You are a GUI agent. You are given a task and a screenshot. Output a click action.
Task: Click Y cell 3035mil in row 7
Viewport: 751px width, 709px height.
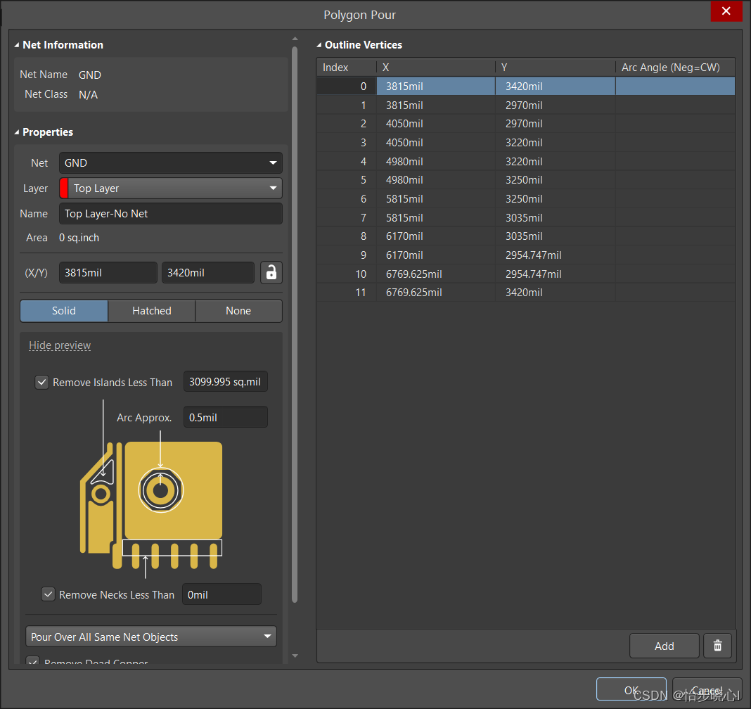point(555,217)
